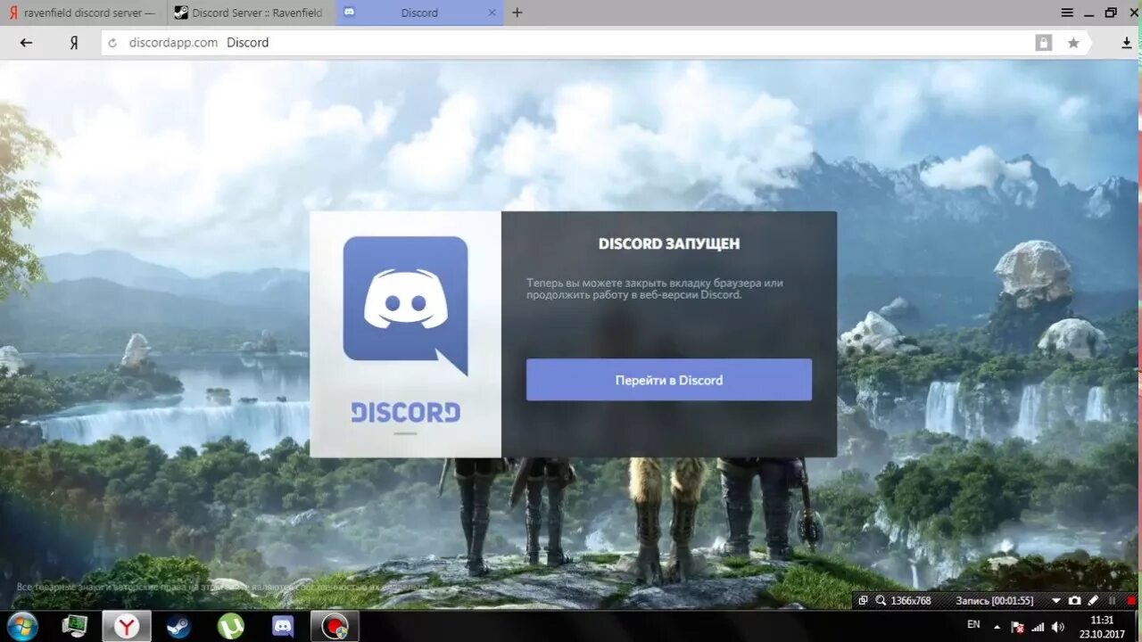Click the recorder window-mode icon
The width and height of the screenshot is (1142, 642).
click(x=863, y=601)
